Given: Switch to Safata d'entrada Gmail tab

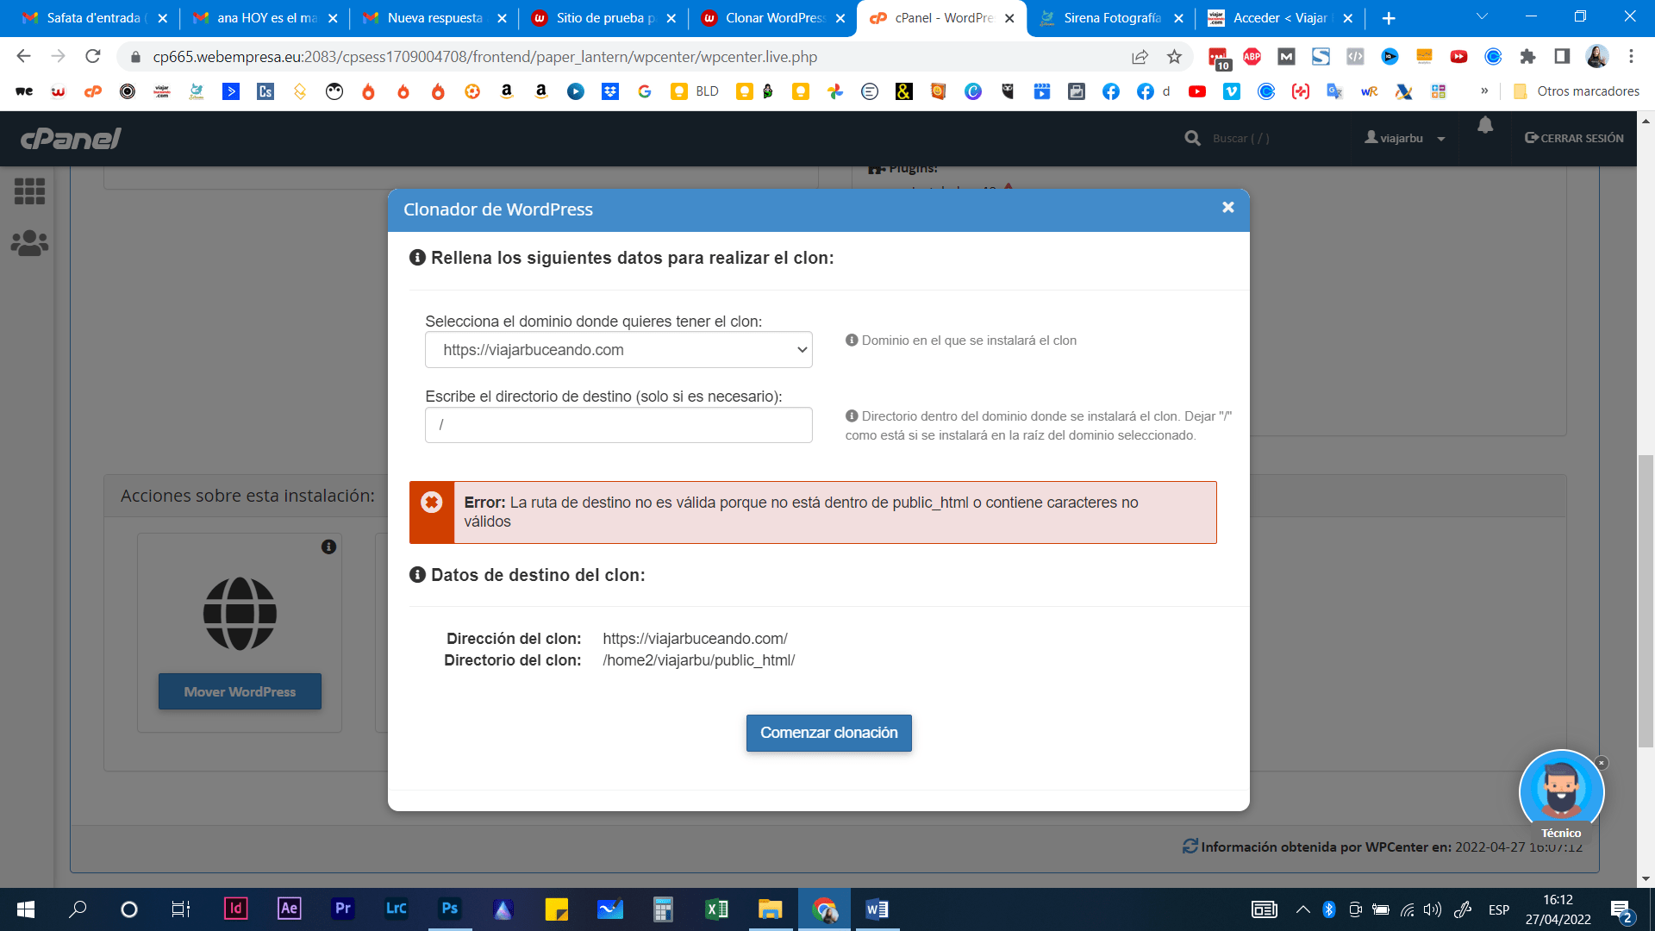Looking at the screenshot, I should (x=93, y=18).
